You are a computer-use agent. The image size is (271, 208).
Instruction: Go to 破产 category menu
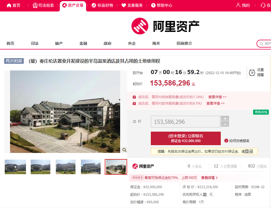[x=59, y=43]
